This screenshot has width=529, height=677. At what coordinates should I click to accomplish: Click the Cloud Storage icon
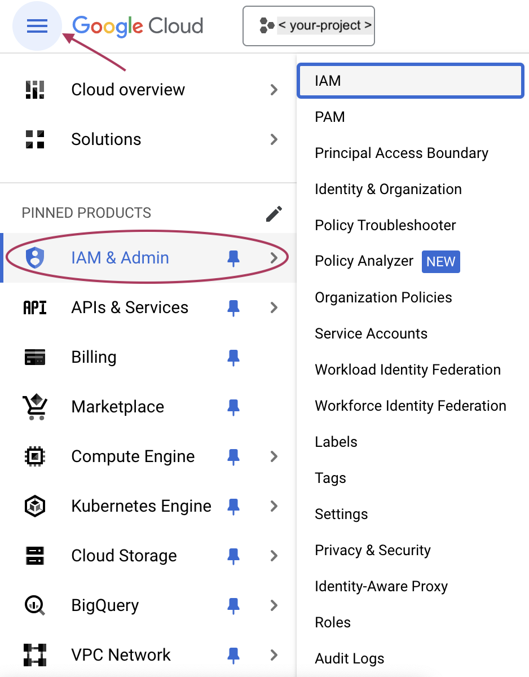[35, 556]
